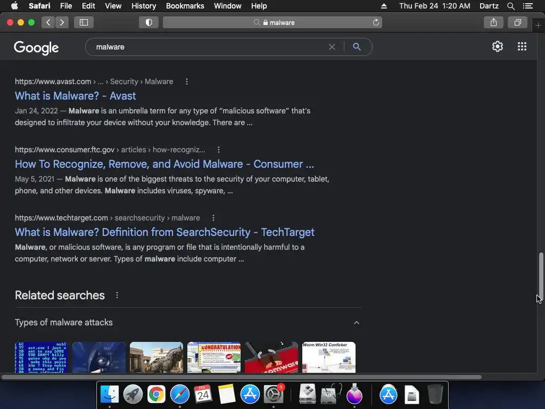Open the Bookmarks menu
Image resolution: width=545 pixels, height=409 pixels.
(x=185, y=6)
